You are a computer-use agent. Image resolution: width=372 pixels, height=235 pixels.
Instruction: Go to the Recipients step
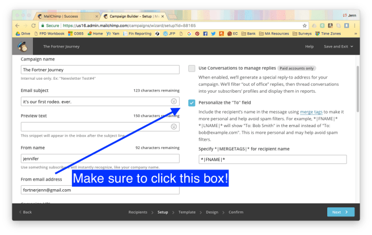tap(138, 212)
